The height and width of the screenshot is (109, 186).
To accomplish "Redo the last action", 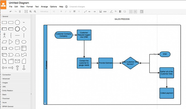I will (x=15, y=11).
